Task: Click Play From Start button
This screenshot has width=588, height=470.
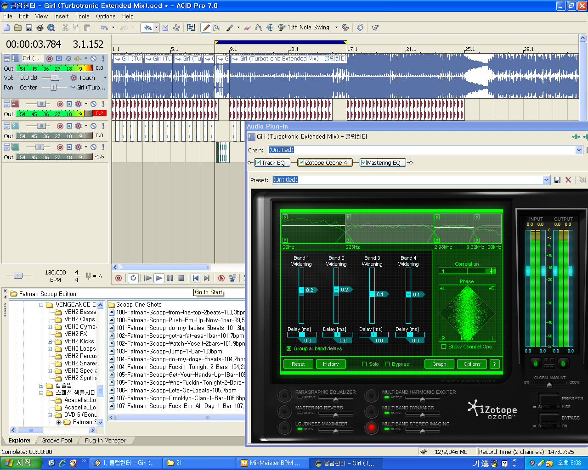Action: point(147,278)
